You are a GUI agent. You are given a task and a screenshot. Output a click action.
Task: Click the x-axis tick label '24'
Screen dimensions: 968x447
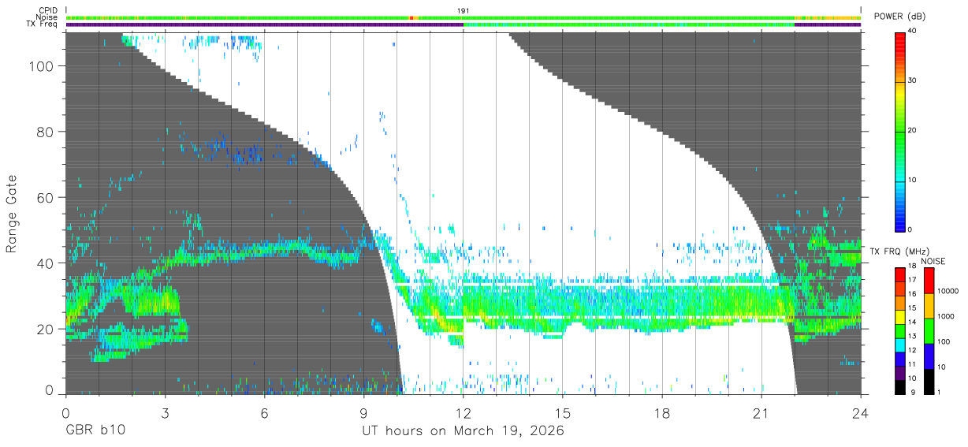tap(861, 412)
